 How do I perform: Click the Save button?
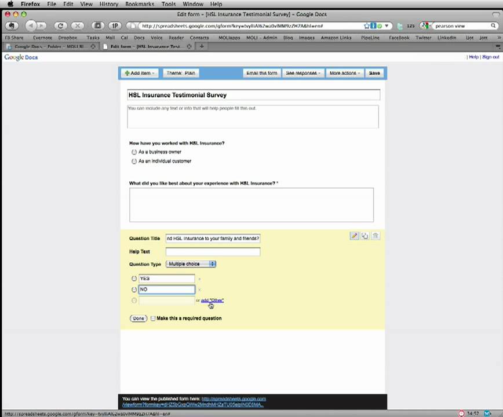[374, 73]
